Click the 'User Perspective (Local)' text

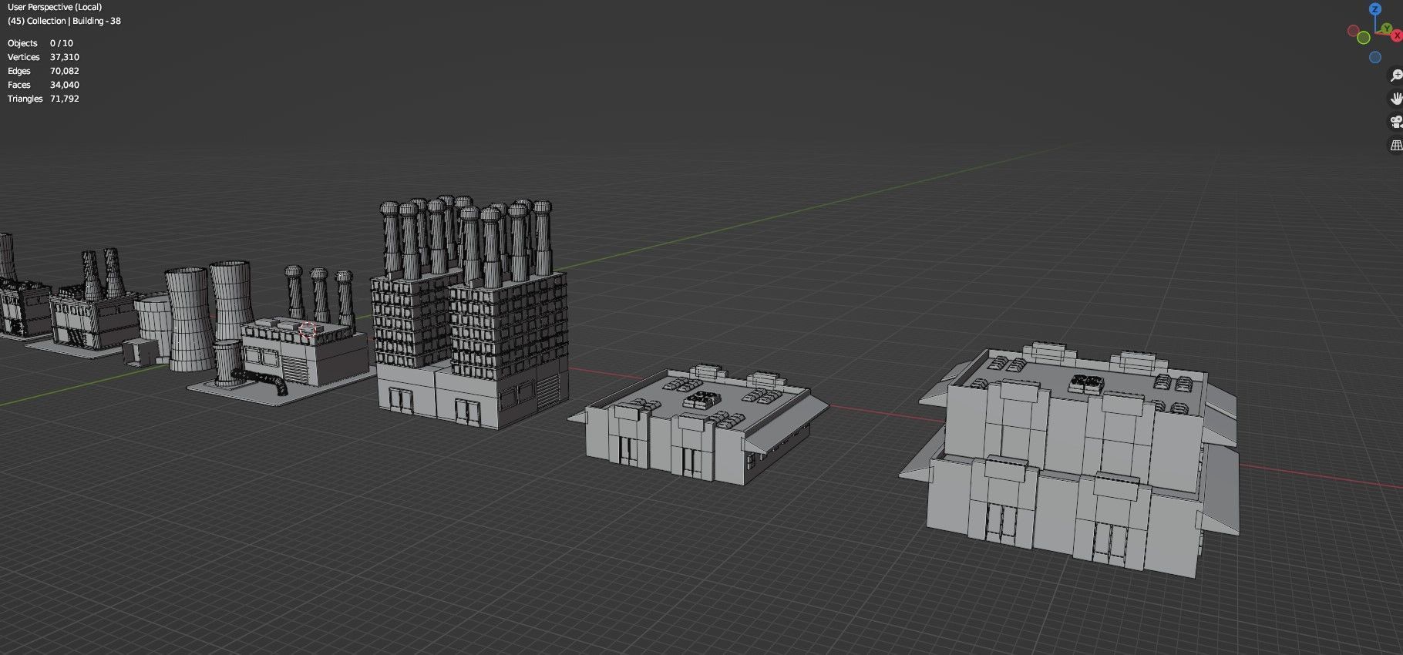coord(55,7)
